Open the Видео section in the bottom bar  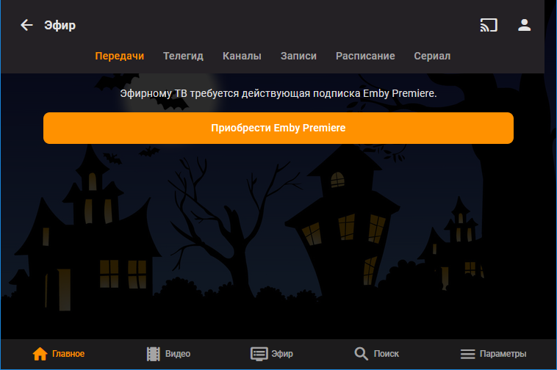coord(168,354)
